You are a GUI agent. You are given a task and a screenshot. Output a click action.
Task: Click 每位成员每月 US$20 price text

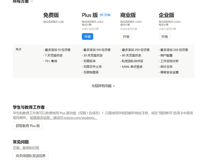[x=170, y=22]
